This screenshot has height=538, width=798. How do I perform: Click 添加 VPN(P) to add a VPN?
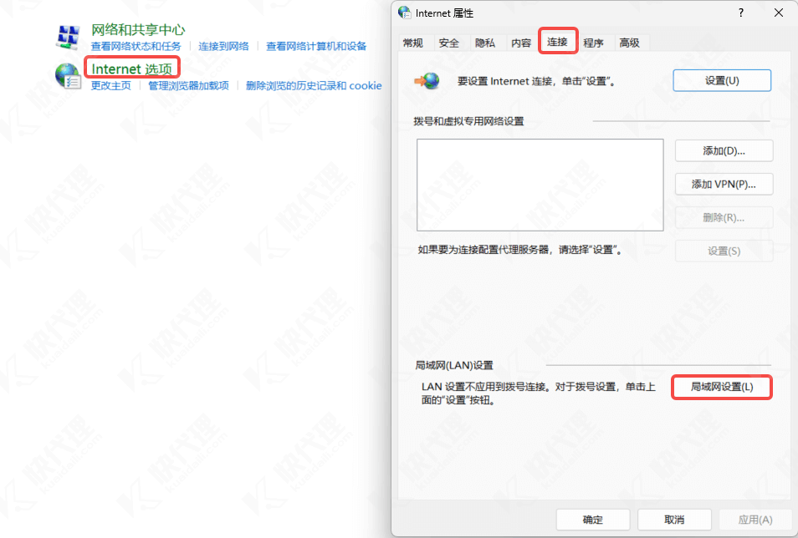724,184
